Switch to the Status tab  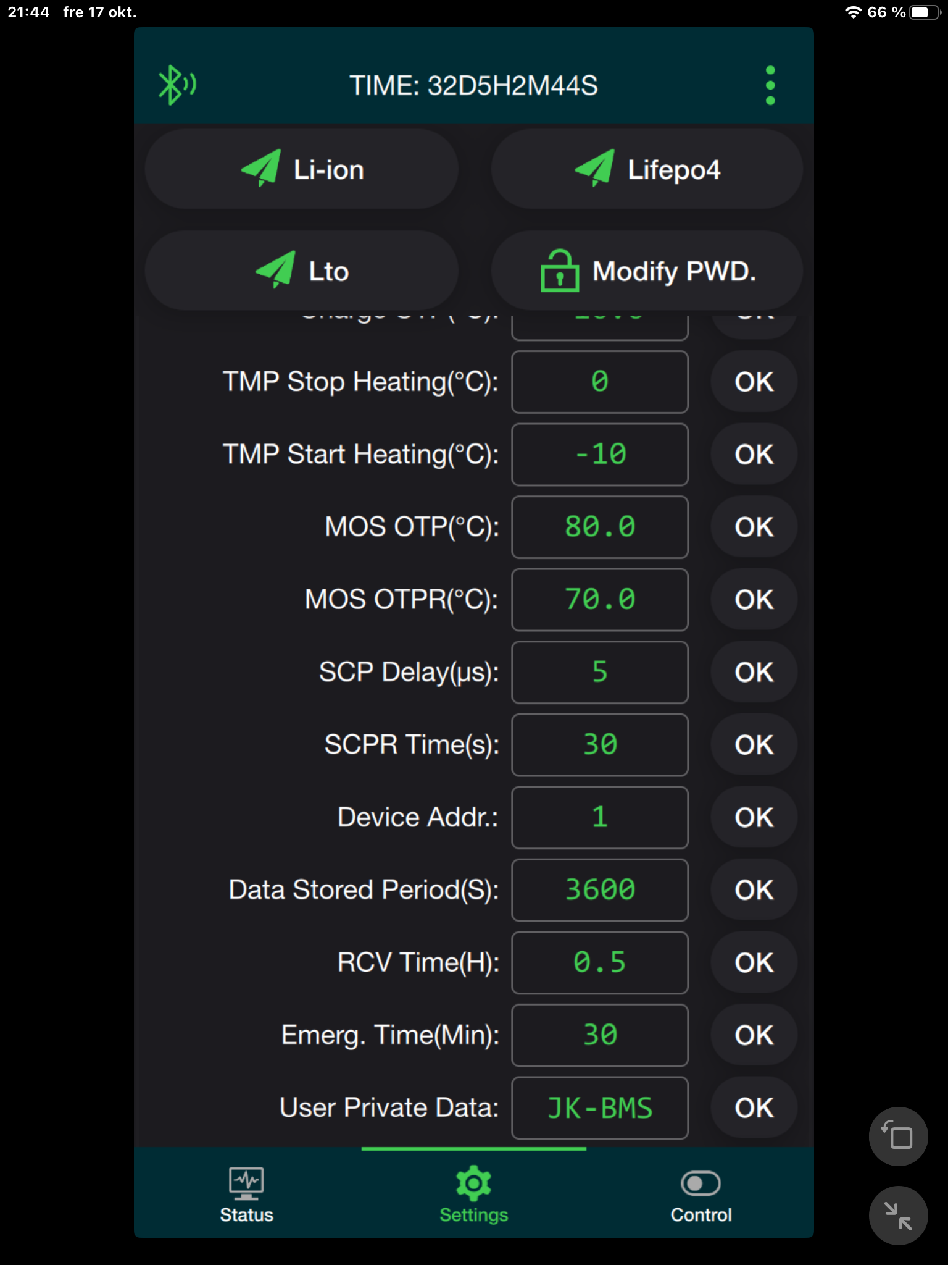click(x=246, y=1195)
